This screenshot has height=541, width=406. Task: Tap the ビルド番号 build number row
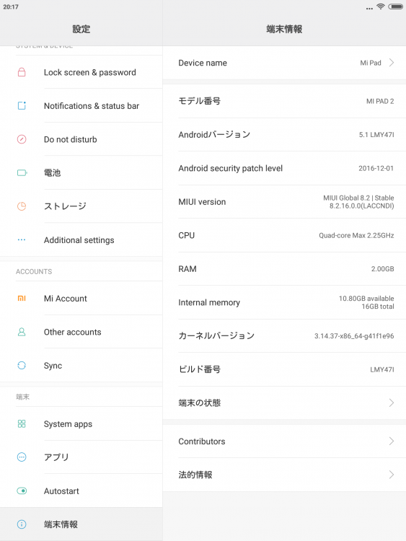pos(284,369)
